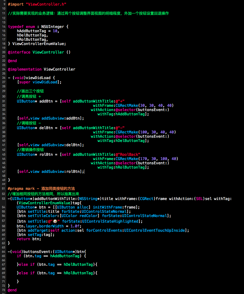Click 'withTag:hDelButtonTag];' argument
Image resolution: width=244 pixels, height=294 pixels.
pos(123,141)
